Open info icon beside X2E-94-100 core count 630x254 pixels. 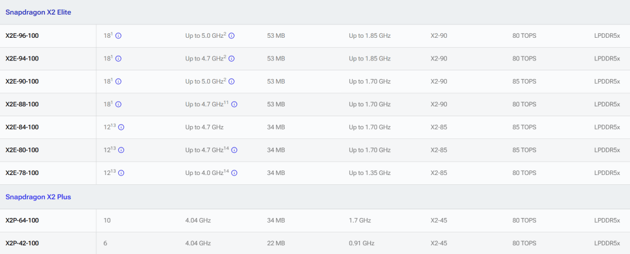[x=118, y=59]
